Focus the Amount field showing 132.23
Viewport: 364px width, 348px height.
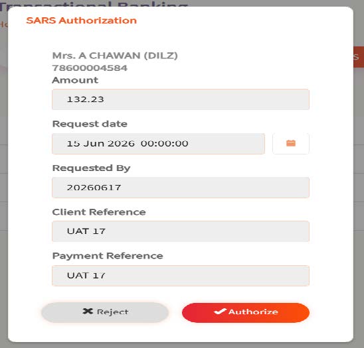coord(181,99)
